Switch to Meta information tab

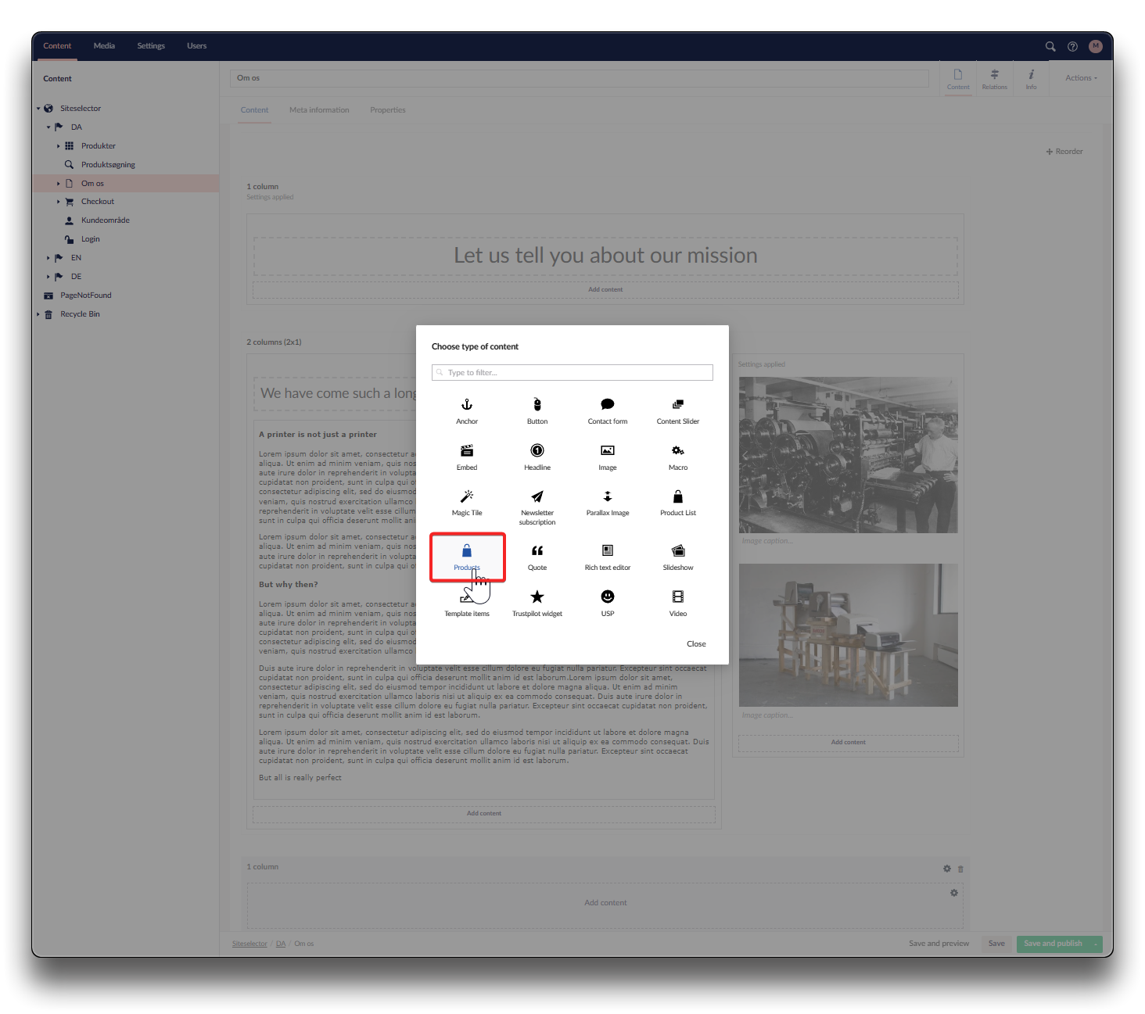coord(319,110)
